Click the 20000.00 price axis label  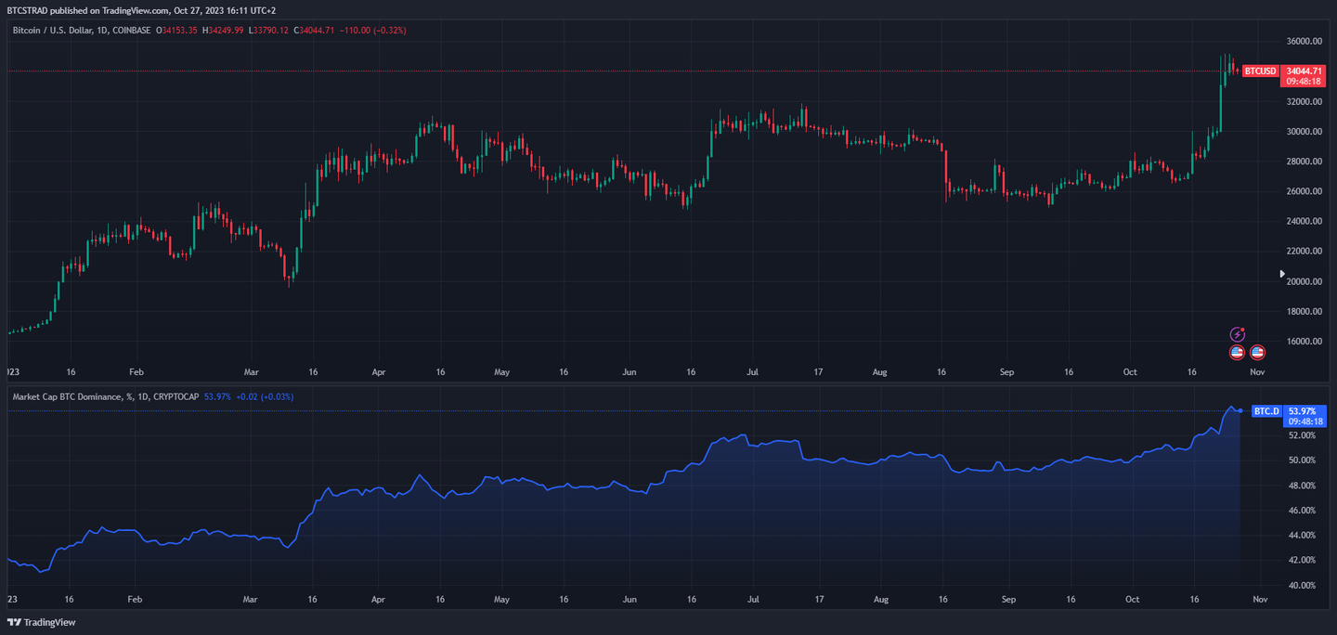click(x=1304, y=281)
